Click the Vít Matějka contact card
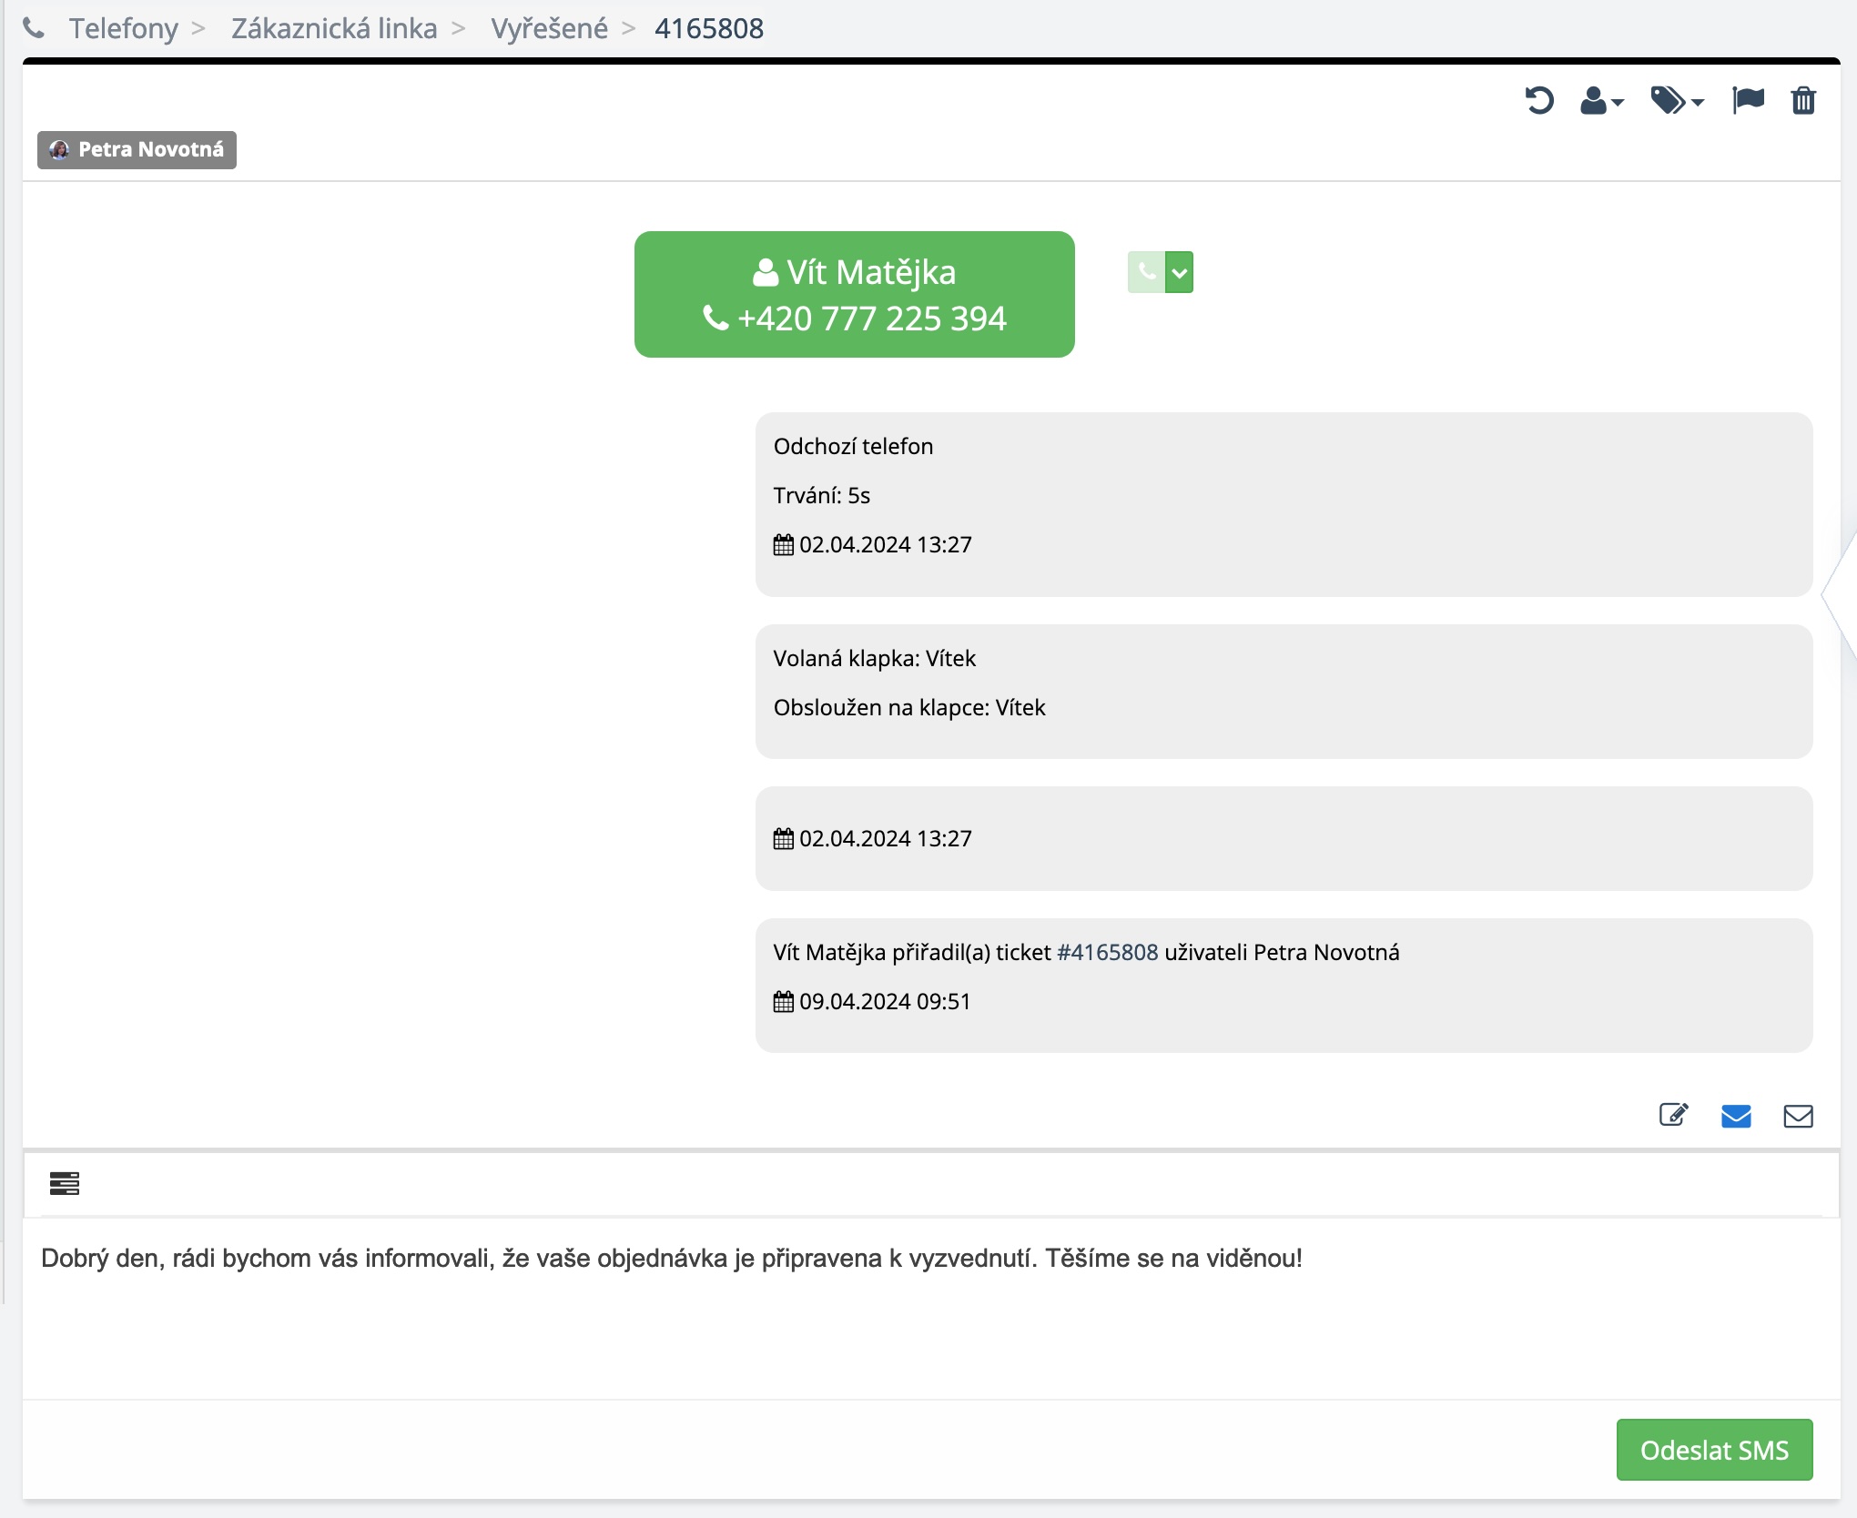 854,294
